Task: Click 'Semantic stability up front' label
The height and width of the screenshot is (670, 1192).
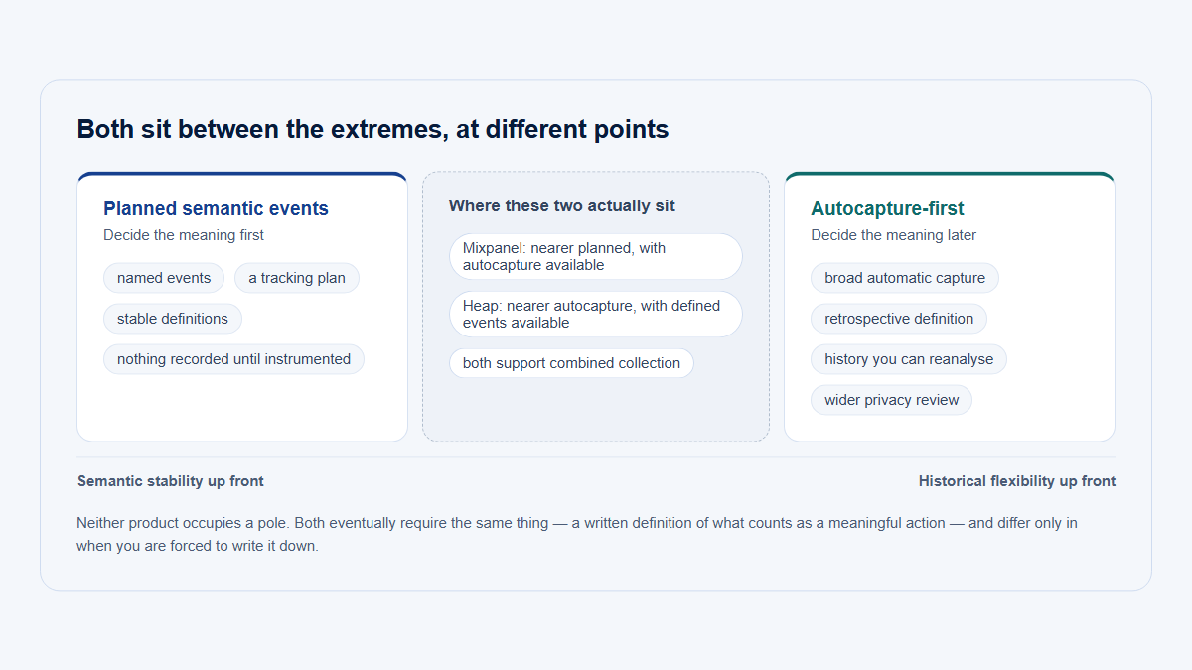Action: [x=171, y=481]
